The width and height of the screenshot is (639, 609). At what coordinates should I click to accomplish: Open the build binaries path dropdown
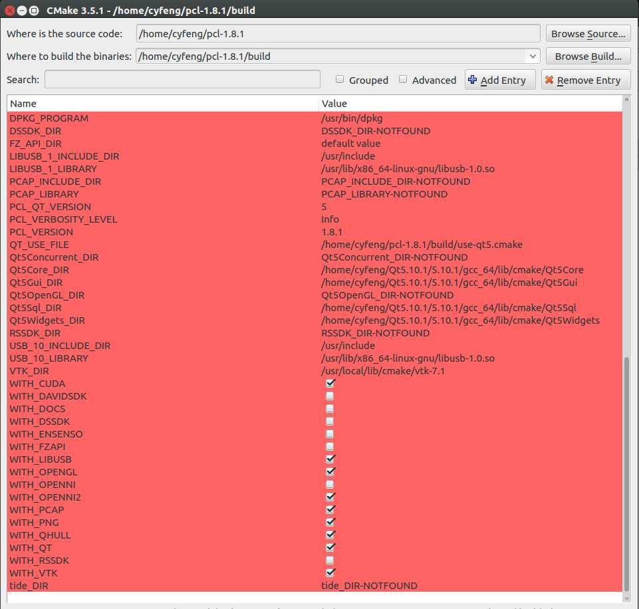[532, 57]
